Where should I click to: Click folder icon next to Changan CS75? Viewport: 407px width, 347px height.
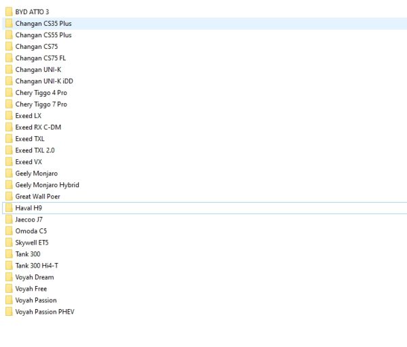[x=9, y=46]
